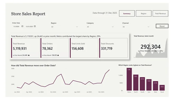
Task: Click the Rural bar labeled 365K
Action: pyautogui.click(x=162, y=88)
